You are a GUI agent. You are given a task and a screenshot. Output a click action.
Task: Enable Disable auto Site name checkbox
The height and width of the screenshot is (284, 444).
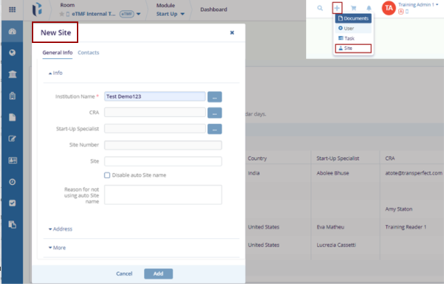click(x=107, y=175)
